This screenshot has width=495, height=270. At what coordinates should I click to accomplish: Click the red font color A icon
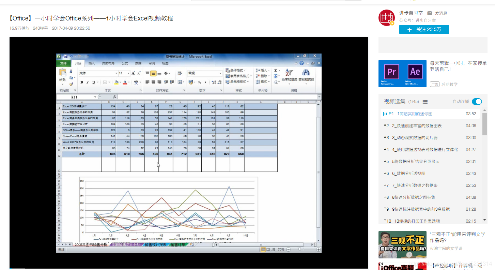pos(125,82)
